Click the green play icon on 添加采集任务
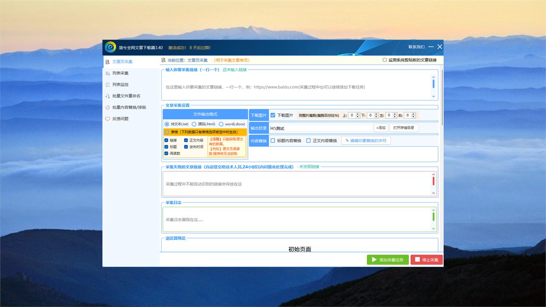 374,260
